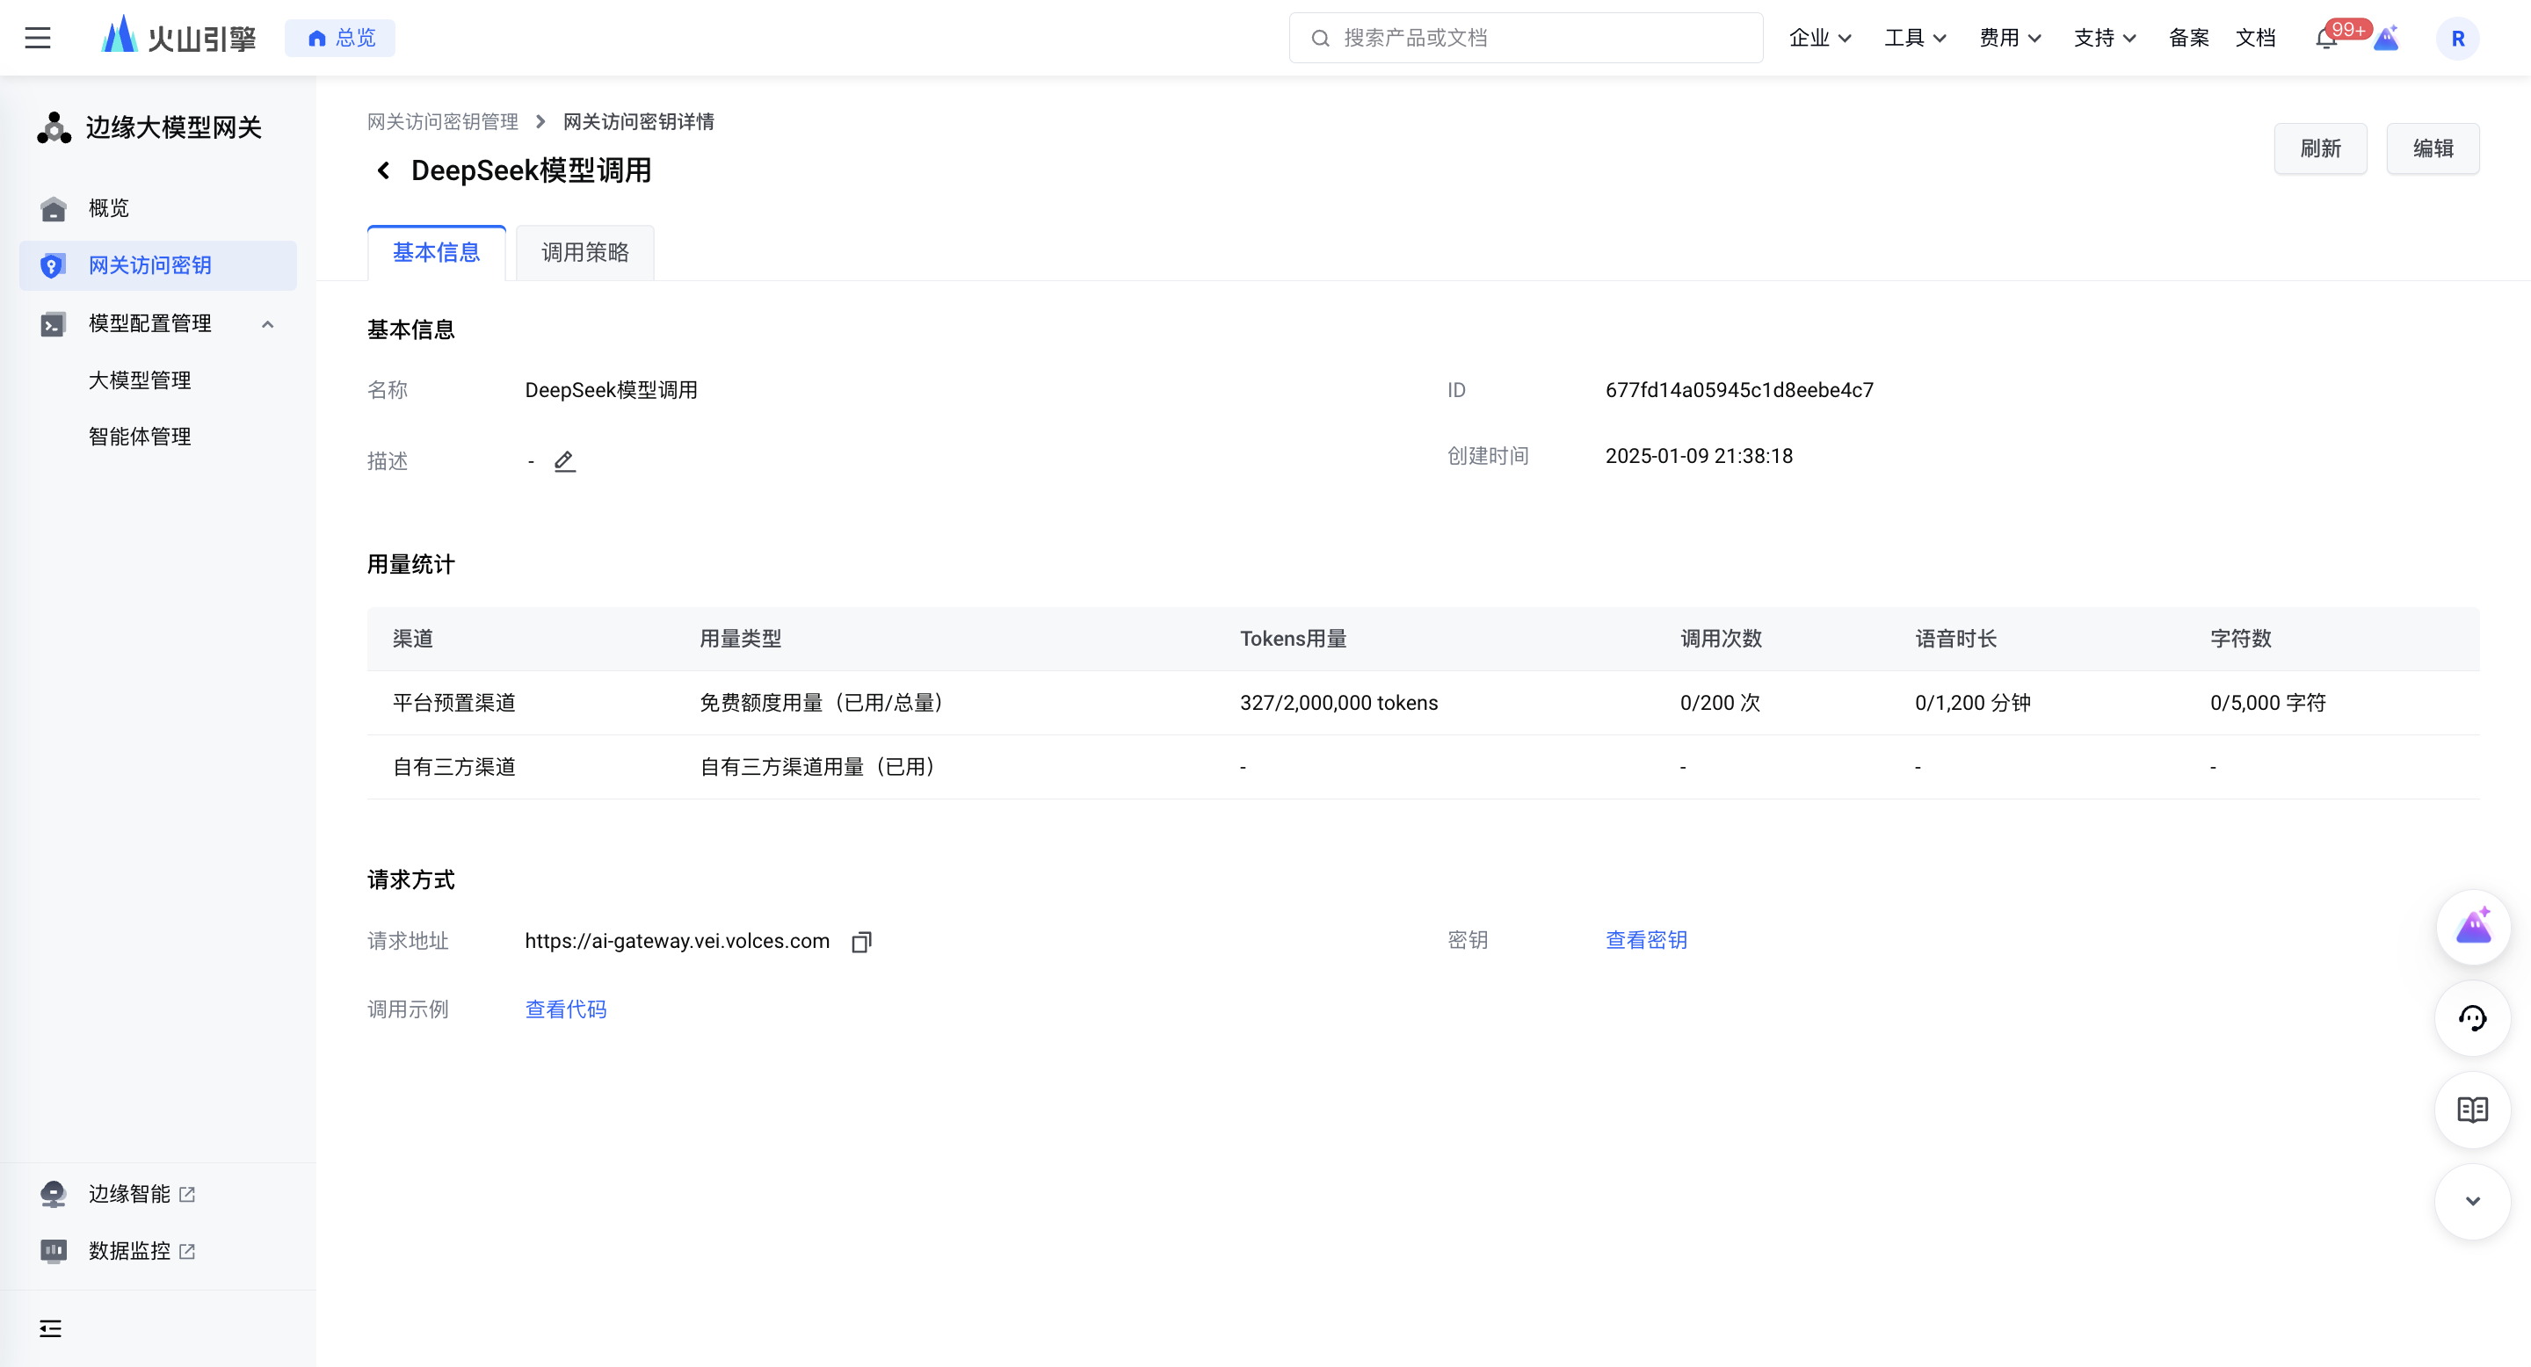Open the 费用 dropdown menu
The height and width of the screenshot is (1367, 2531).
(2009, 39)
